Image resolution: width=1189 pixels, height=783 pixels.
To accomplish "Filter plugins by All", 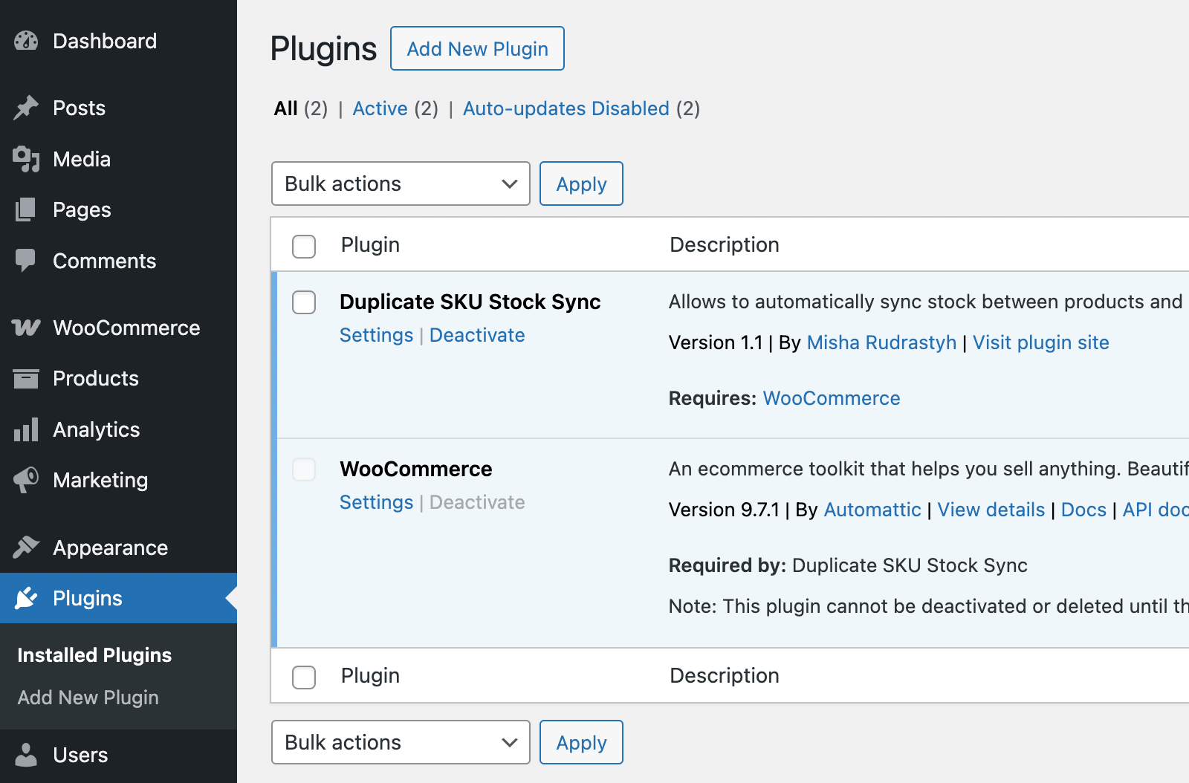I will pos(285,108).
